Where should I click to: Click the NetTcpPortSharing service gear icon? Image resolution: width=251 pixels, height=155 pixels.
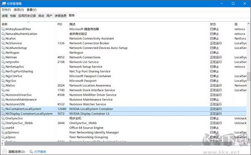tap(3, 71)
